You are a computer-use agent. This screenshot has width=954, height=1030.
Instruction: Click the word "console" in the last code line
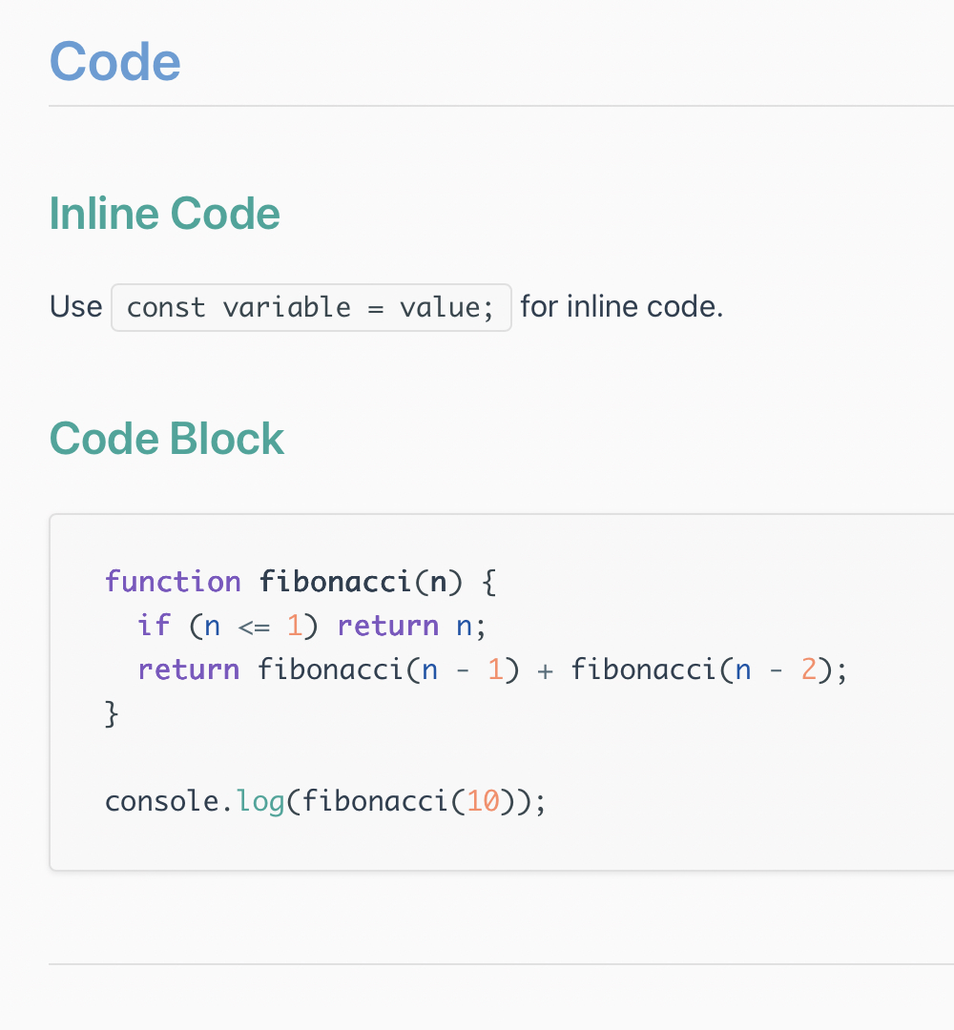tap(162, 801)
